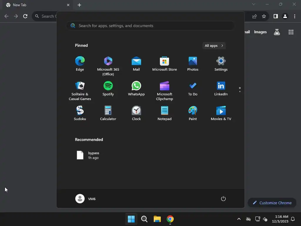
Task: Launch Sudoku
Action: 80,113
